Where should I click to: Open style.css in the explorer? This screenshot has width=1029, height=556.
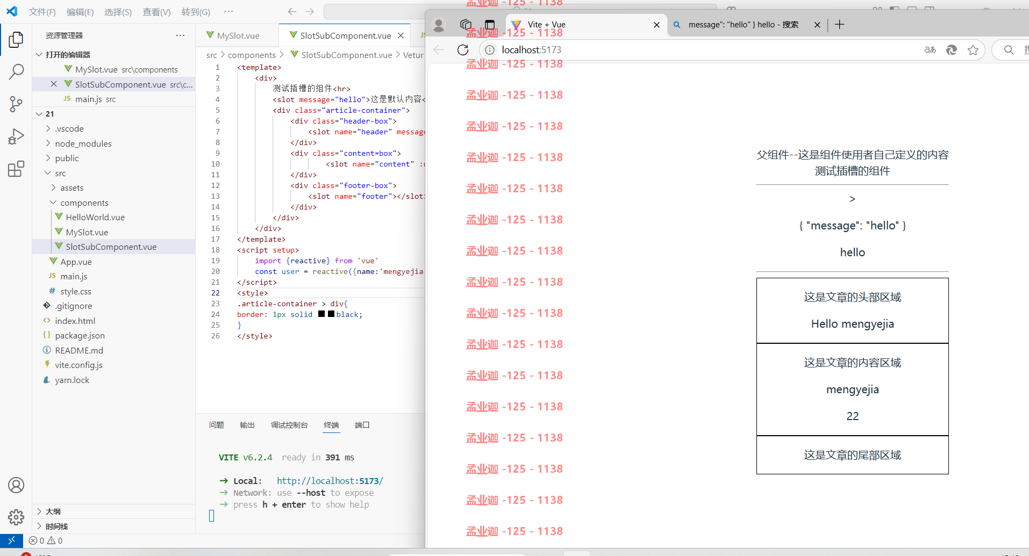[76, 291]
